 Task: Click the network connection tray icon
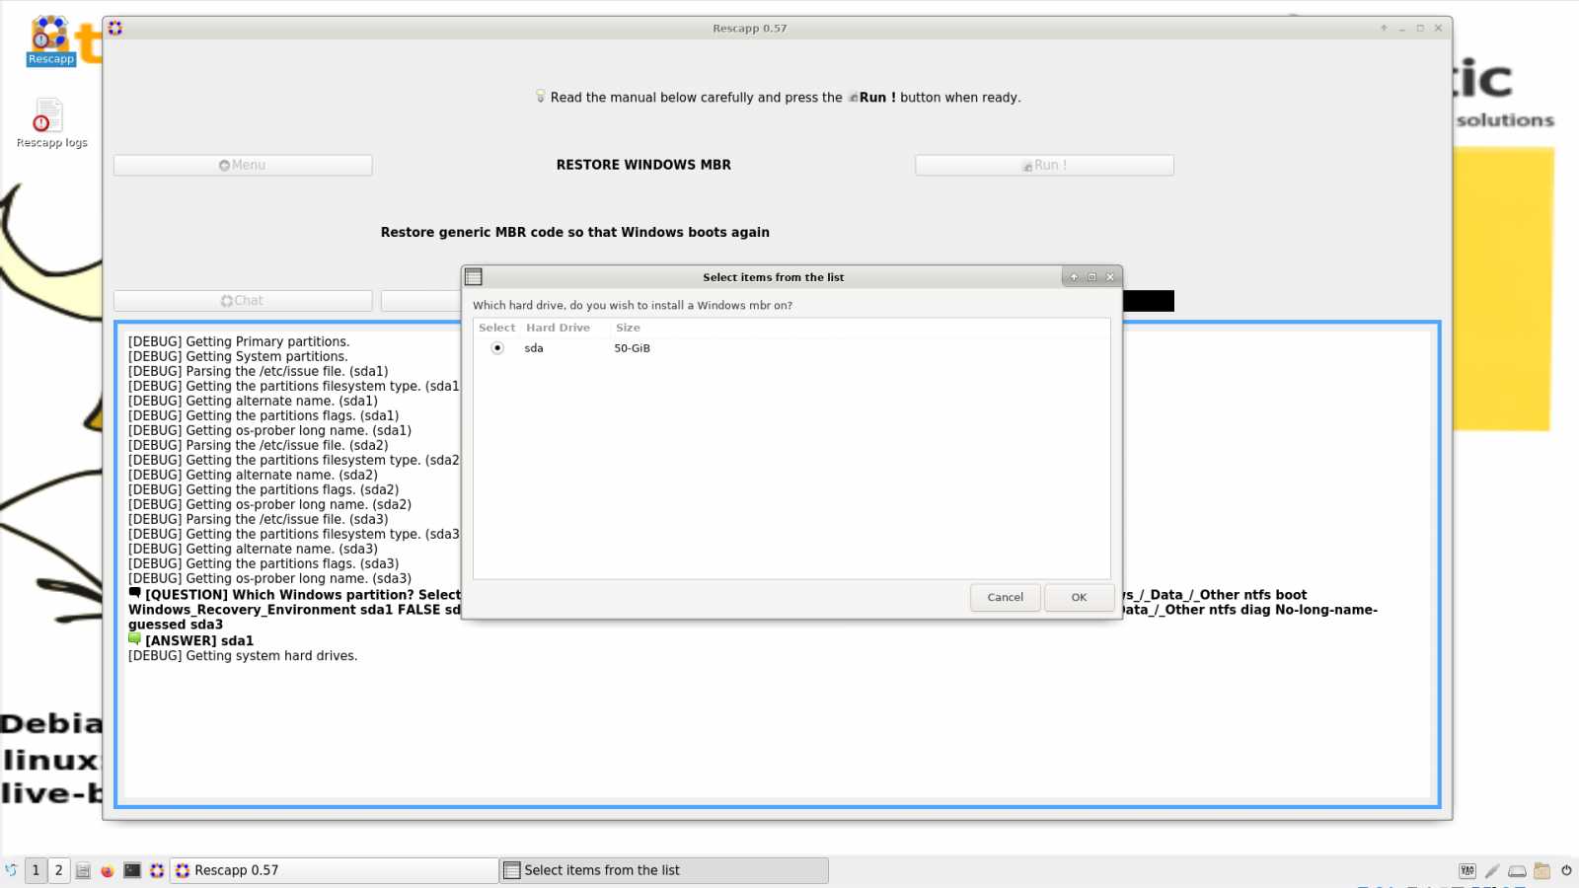click(1492, 870)
